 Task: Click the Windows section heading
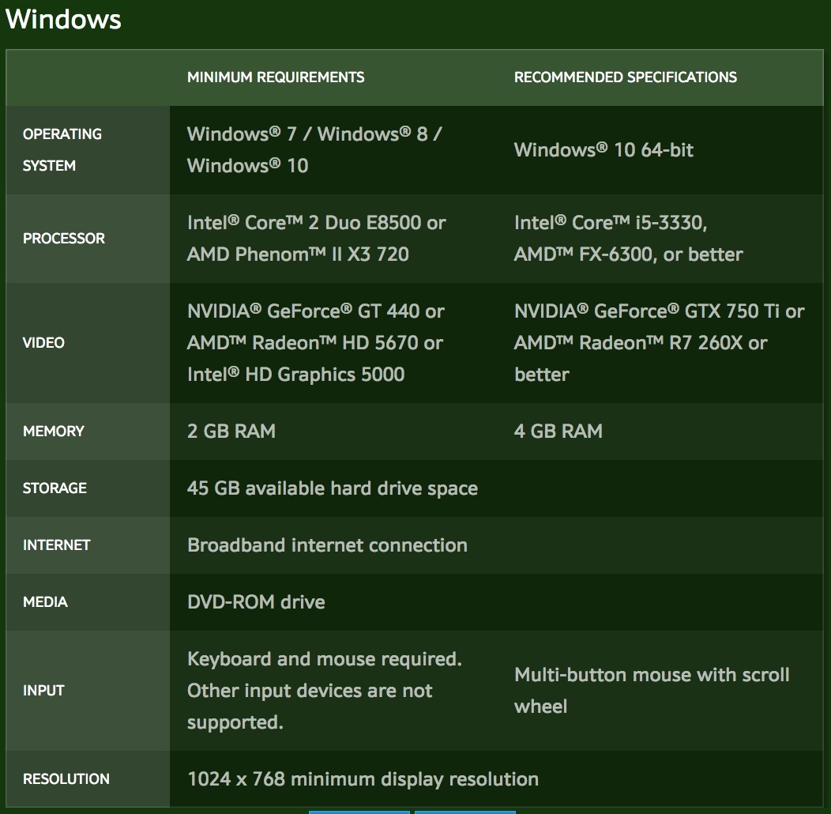click(x=63, y=19)
